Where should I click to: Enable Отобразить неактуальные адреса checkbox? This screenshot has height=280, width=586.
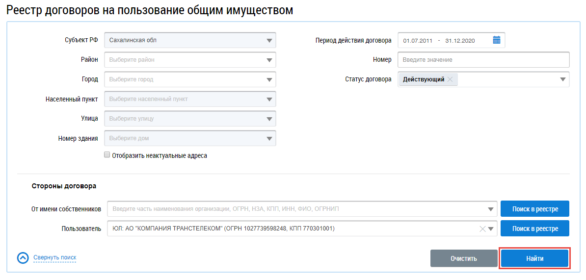pyautogui.click(x=107, y=155)
